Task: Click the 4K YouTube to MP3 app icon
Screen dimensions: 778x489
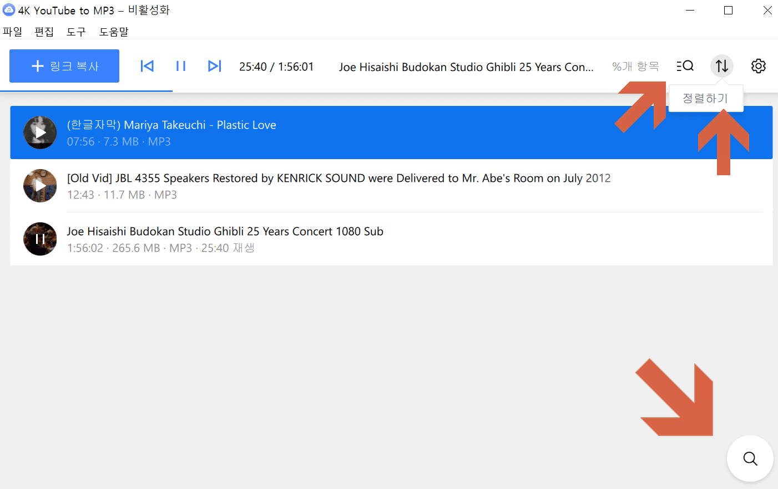Action: [x=9, y=9]
